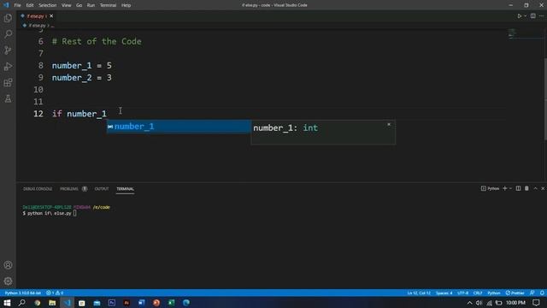
Task: Change indentation via Spaces: 4
Action: click(444, 293)
